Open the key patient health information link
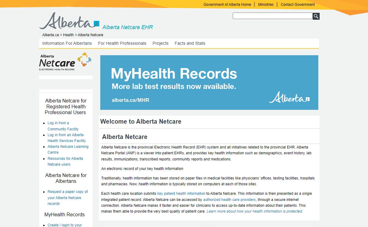This screenshot has width=368, height=227. click(181, 194)
